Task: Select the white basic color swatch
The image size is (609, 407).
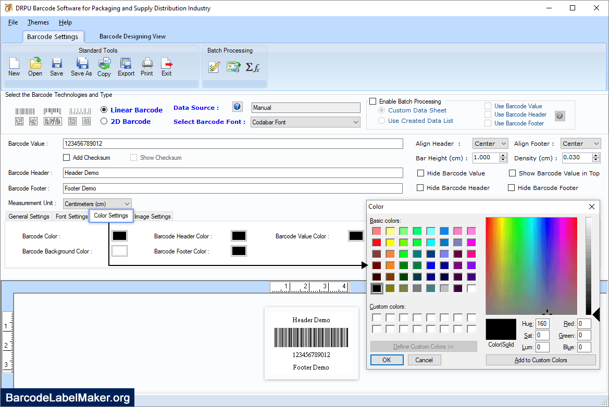Action: coord(471,288)
